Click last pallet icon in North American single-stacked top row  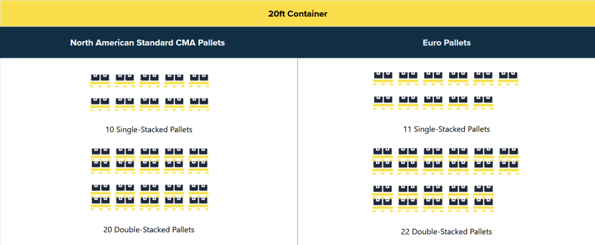(199, 80)
